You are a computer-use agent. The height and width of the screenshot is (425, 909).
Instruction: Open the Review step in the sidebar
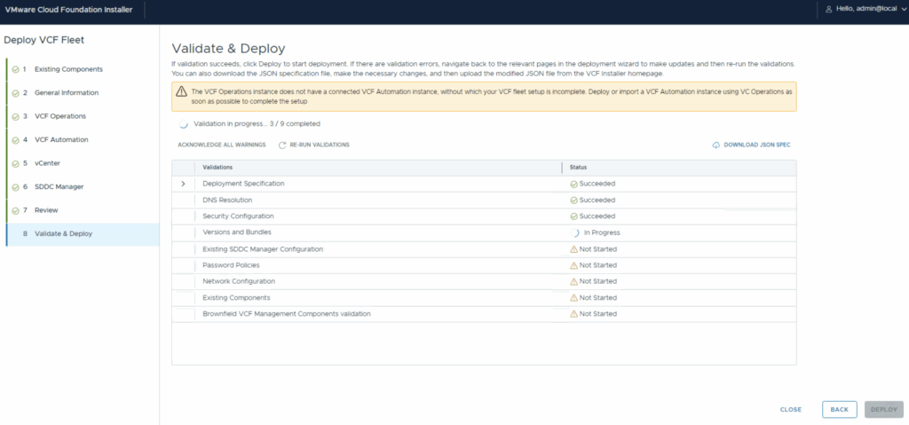coord(45,210)
